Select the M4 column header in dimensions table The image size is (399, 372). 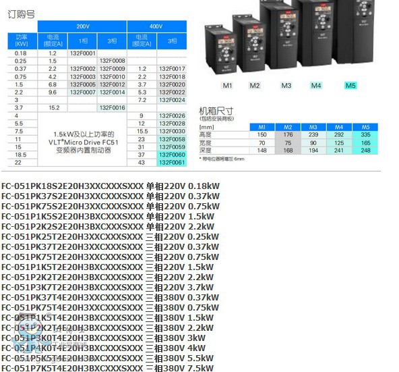pyautogui.click(x=339, y=127)
